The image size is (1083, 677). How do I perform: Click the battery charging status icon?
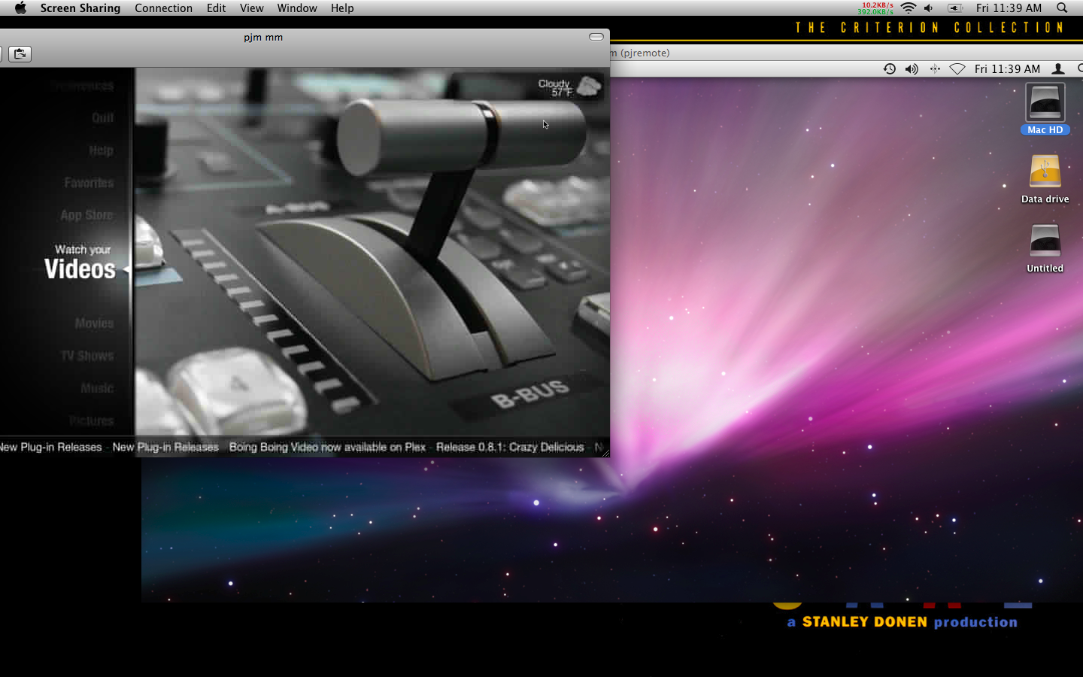tap(954, 8)
